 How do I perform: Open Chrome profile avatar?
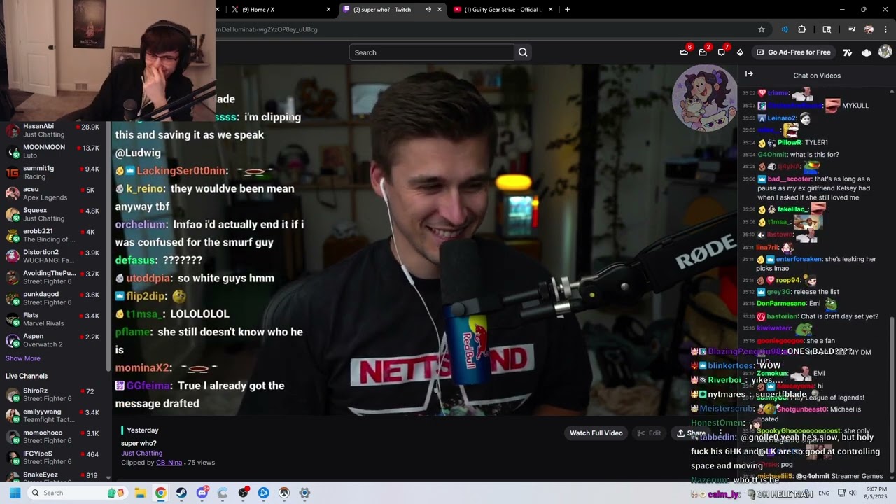pos(869,29)
